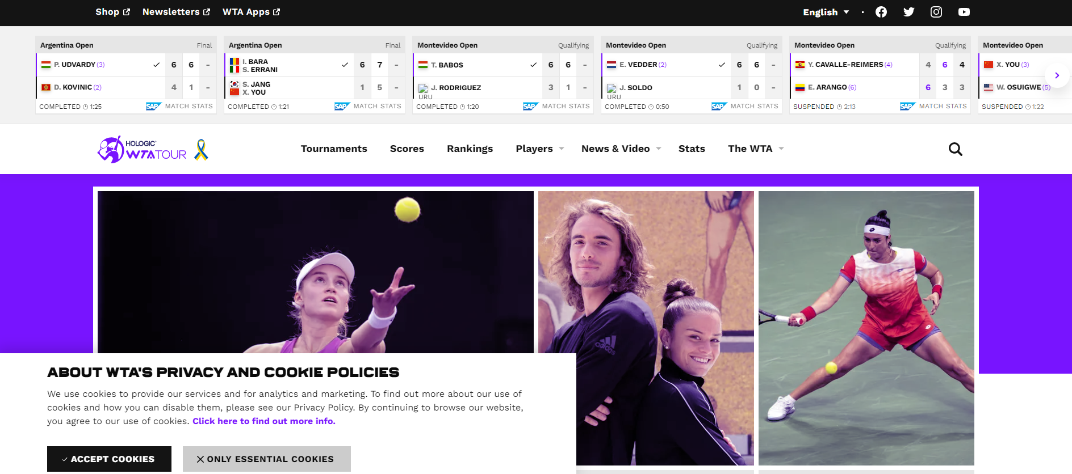The height and width of the screenshot is (474, 1072).
Task: View Match Stats for Bara/Errani doubles final
Action: click(378, 106)
